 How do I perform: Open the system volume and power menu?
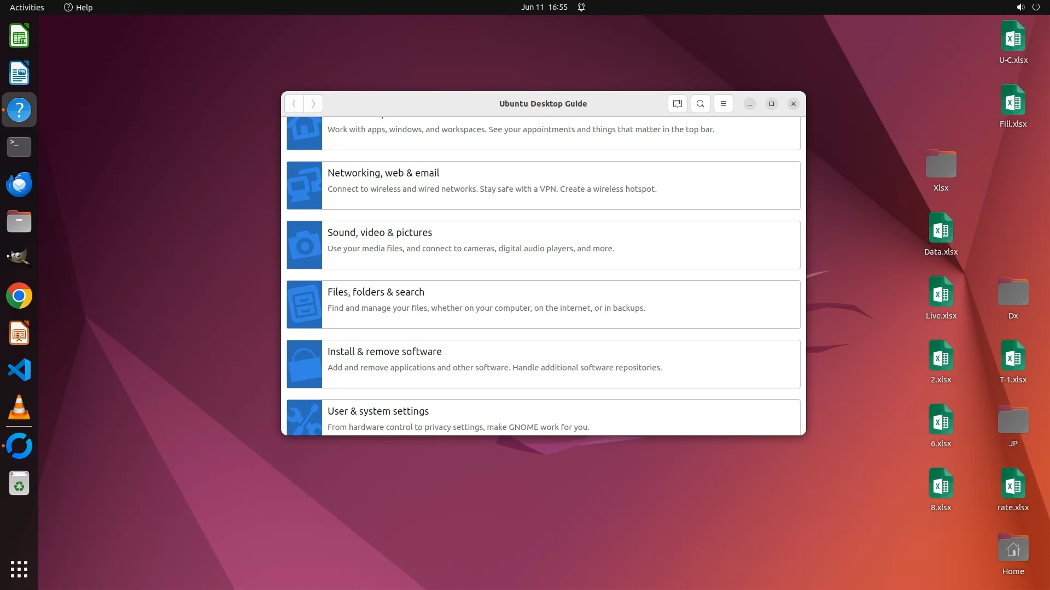point(1028,7)
